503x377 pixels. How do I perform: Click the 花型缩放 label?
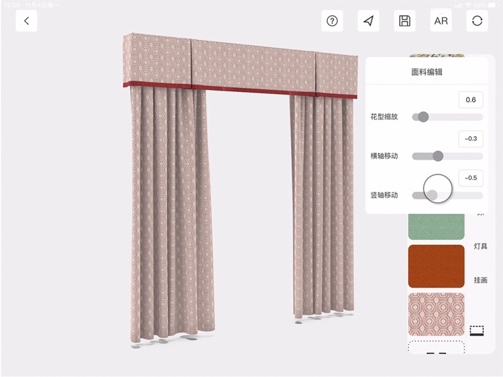click(x=384, y=117)
